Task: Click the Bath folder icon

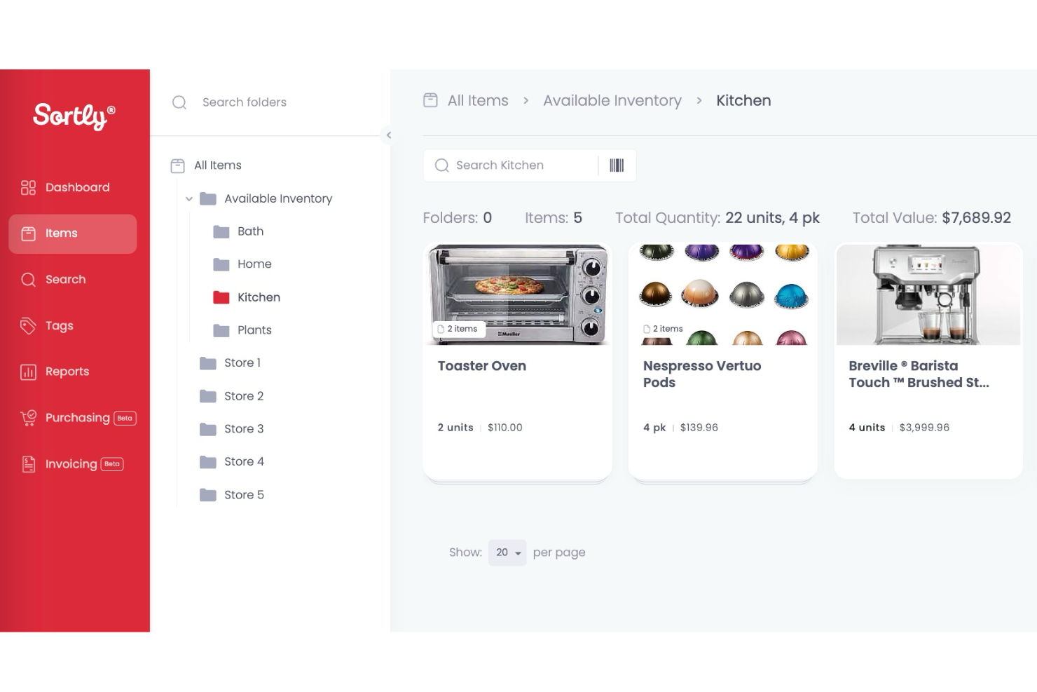Action: click(x=221, y=231)
